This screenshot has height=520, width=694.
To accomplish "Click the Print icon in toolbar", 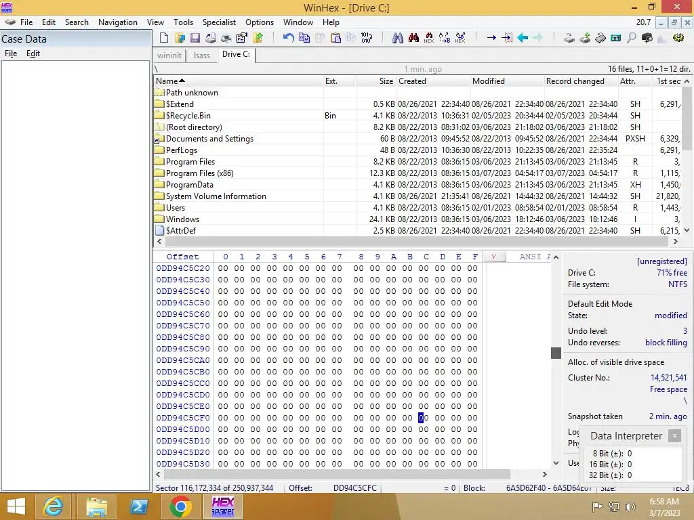I will [x=211, y=38].
